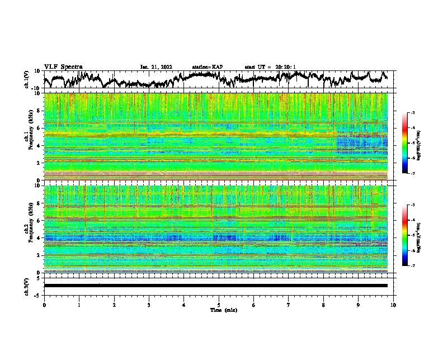443x342 pixels.
Task: Click the "start UT = 20:20:1" text
Action: [x=270, y=67]
